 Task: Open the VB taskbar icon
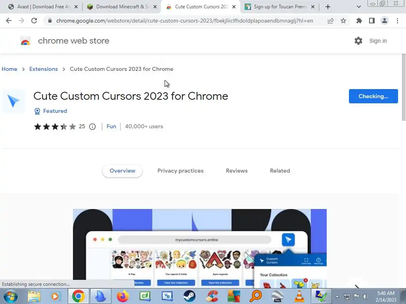click(x=167, y=296)
